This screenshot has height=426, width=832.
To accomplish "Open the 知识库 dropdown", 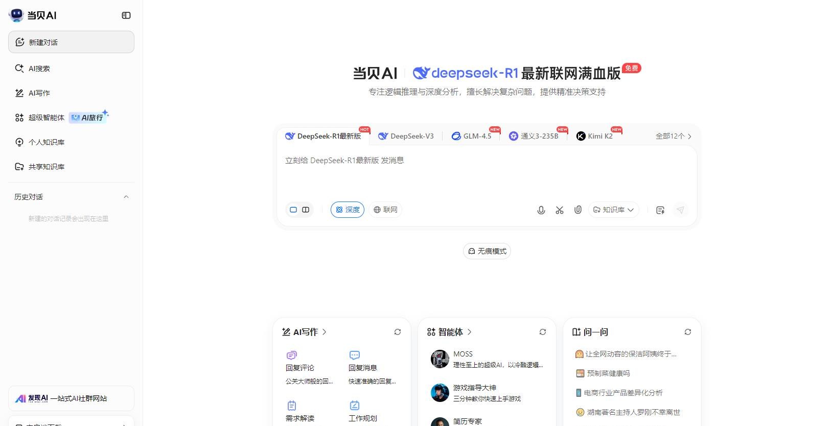I will coord(613,210).
